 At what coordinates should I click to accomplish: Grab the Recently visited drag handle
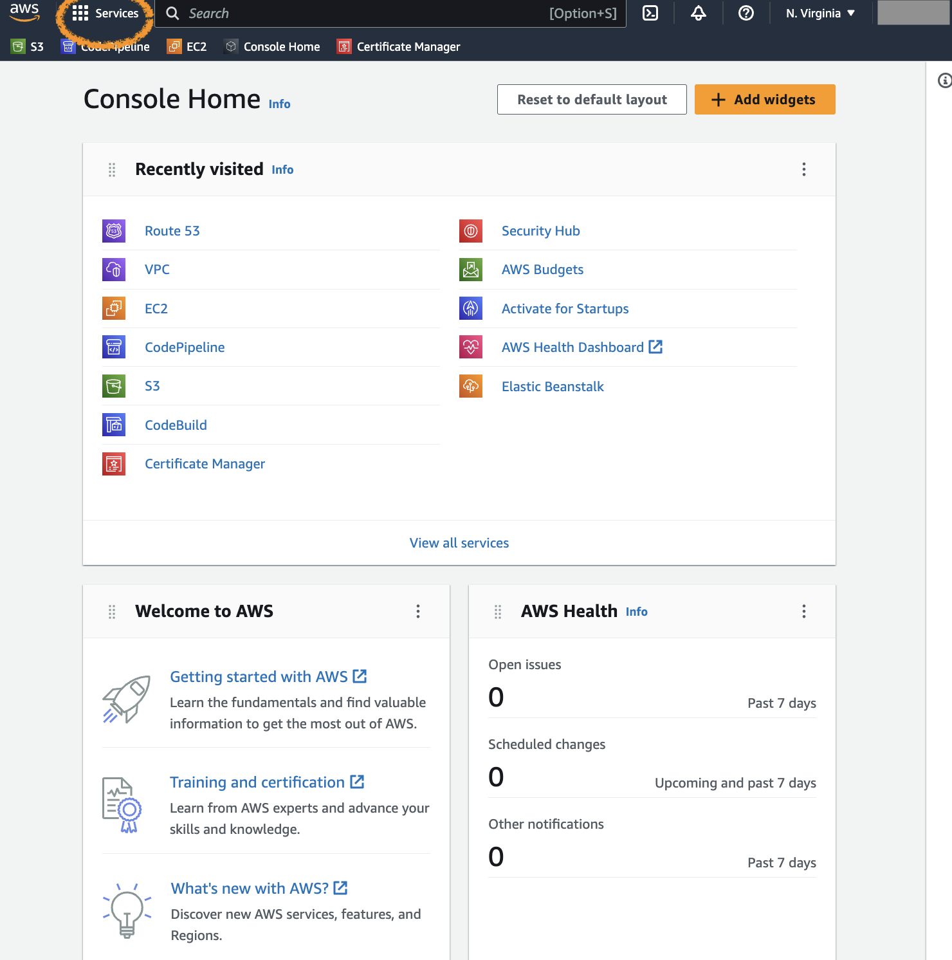(x=112, y=170)
